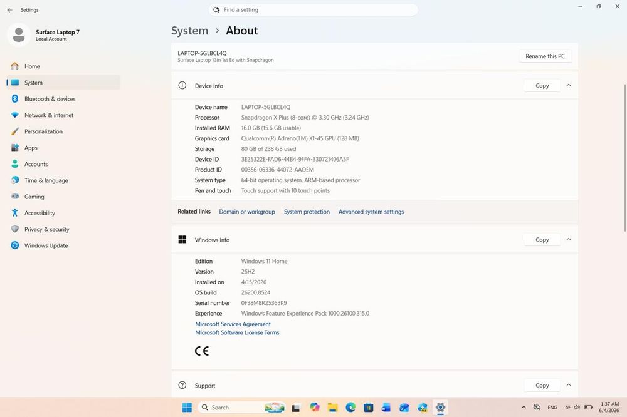Click the Settings gear on the taskbar
Viewport: 627px width, 417px height.
tap(440, 408)
